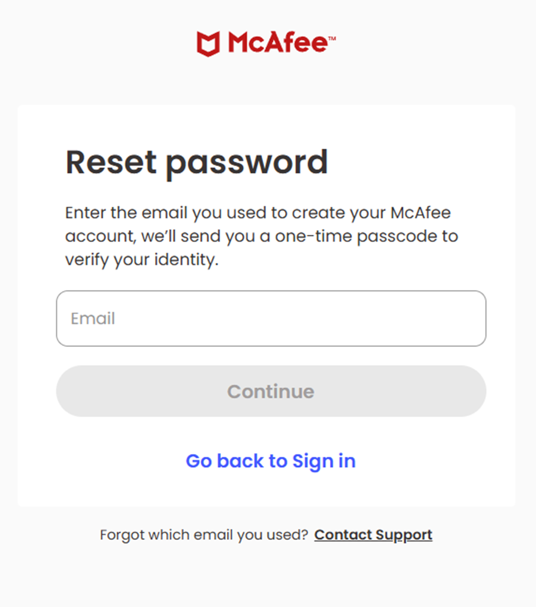Image resolution: width=536 pixels, height=607 pixels.
Task: Click the red McAfee shield logo icon
Action: pos(208,43)
